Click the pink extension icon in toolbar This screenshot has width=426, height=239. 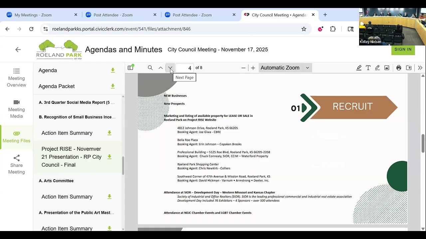(x=320, y=29)
